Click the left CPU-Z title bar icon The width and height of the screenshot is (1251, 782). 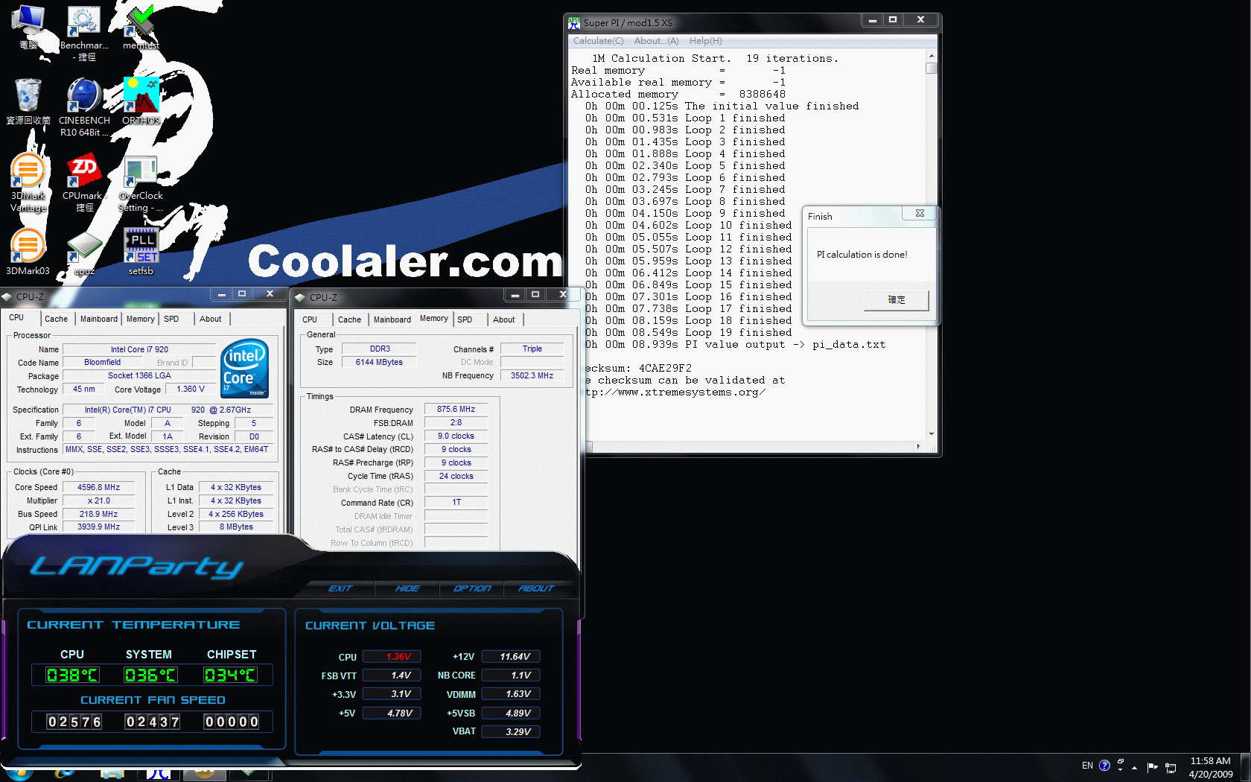(8, 296)
